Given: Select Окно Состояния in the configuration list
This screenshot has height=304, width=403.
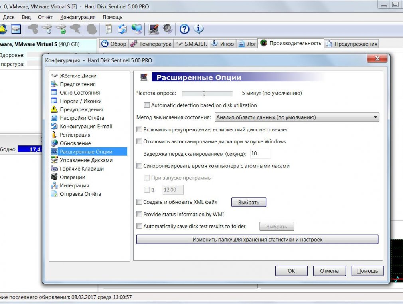Looking at the screenshot, I should tap(80, 93).
